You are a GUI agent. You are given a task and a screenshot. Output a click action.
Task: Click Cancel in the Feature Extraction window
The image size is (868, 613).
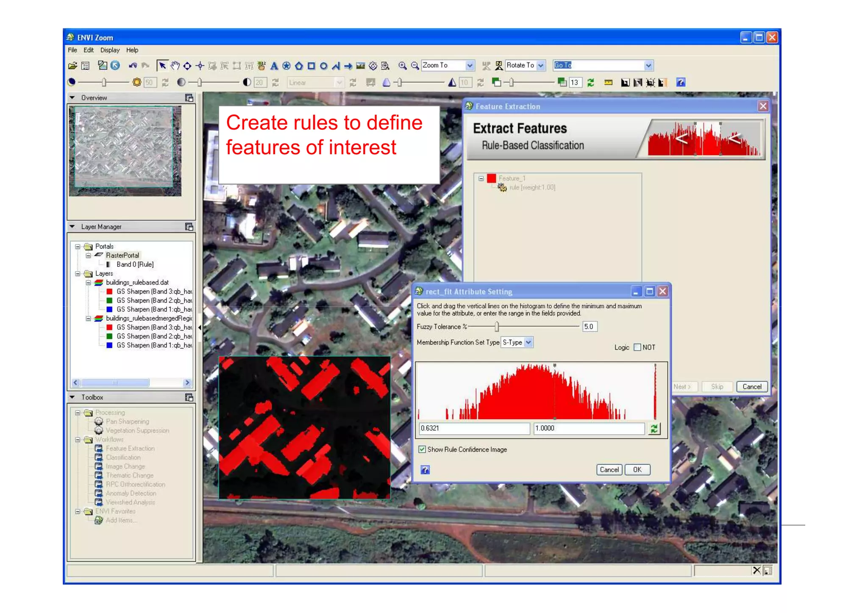752,387
